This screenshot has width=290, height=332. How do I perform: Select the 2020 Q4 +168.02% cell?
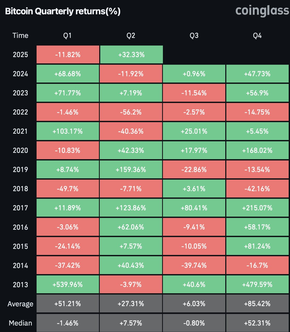click(257, 150)
